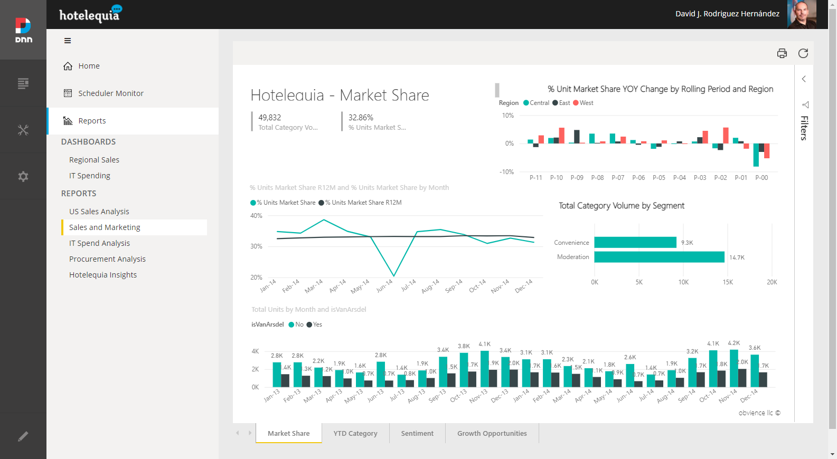Open the Content persona bar icon
Viewport: 837px width, 459px height.
point(23,83)
